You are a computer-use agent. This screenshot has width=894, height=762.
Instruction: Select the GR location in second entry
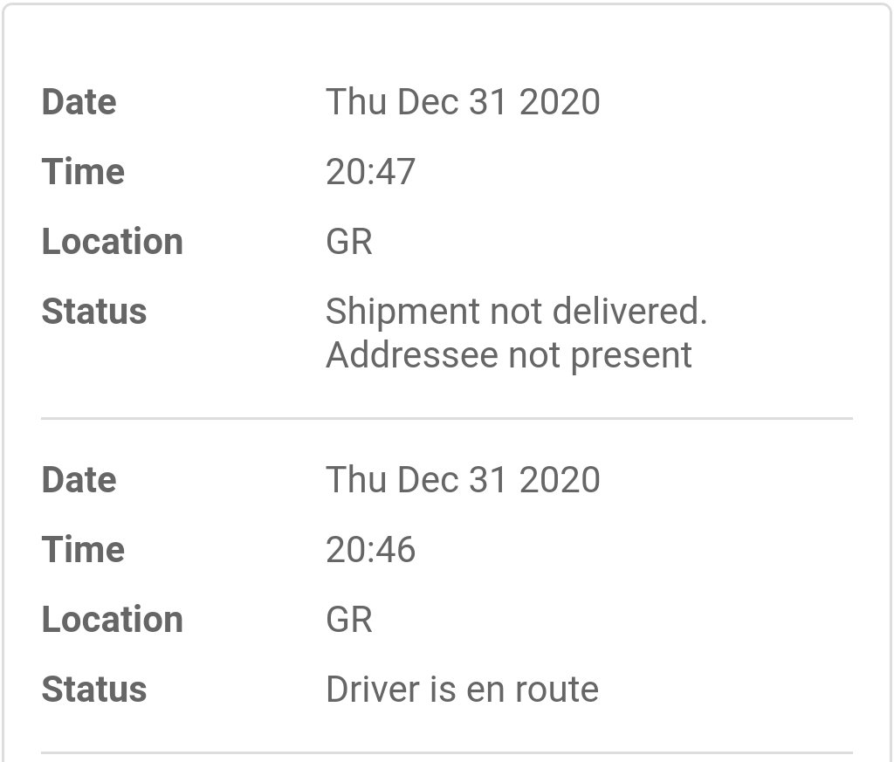[349, 620]
